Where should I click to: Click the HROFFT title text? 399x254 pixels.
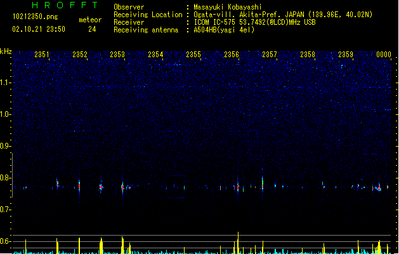coord(65,5)
